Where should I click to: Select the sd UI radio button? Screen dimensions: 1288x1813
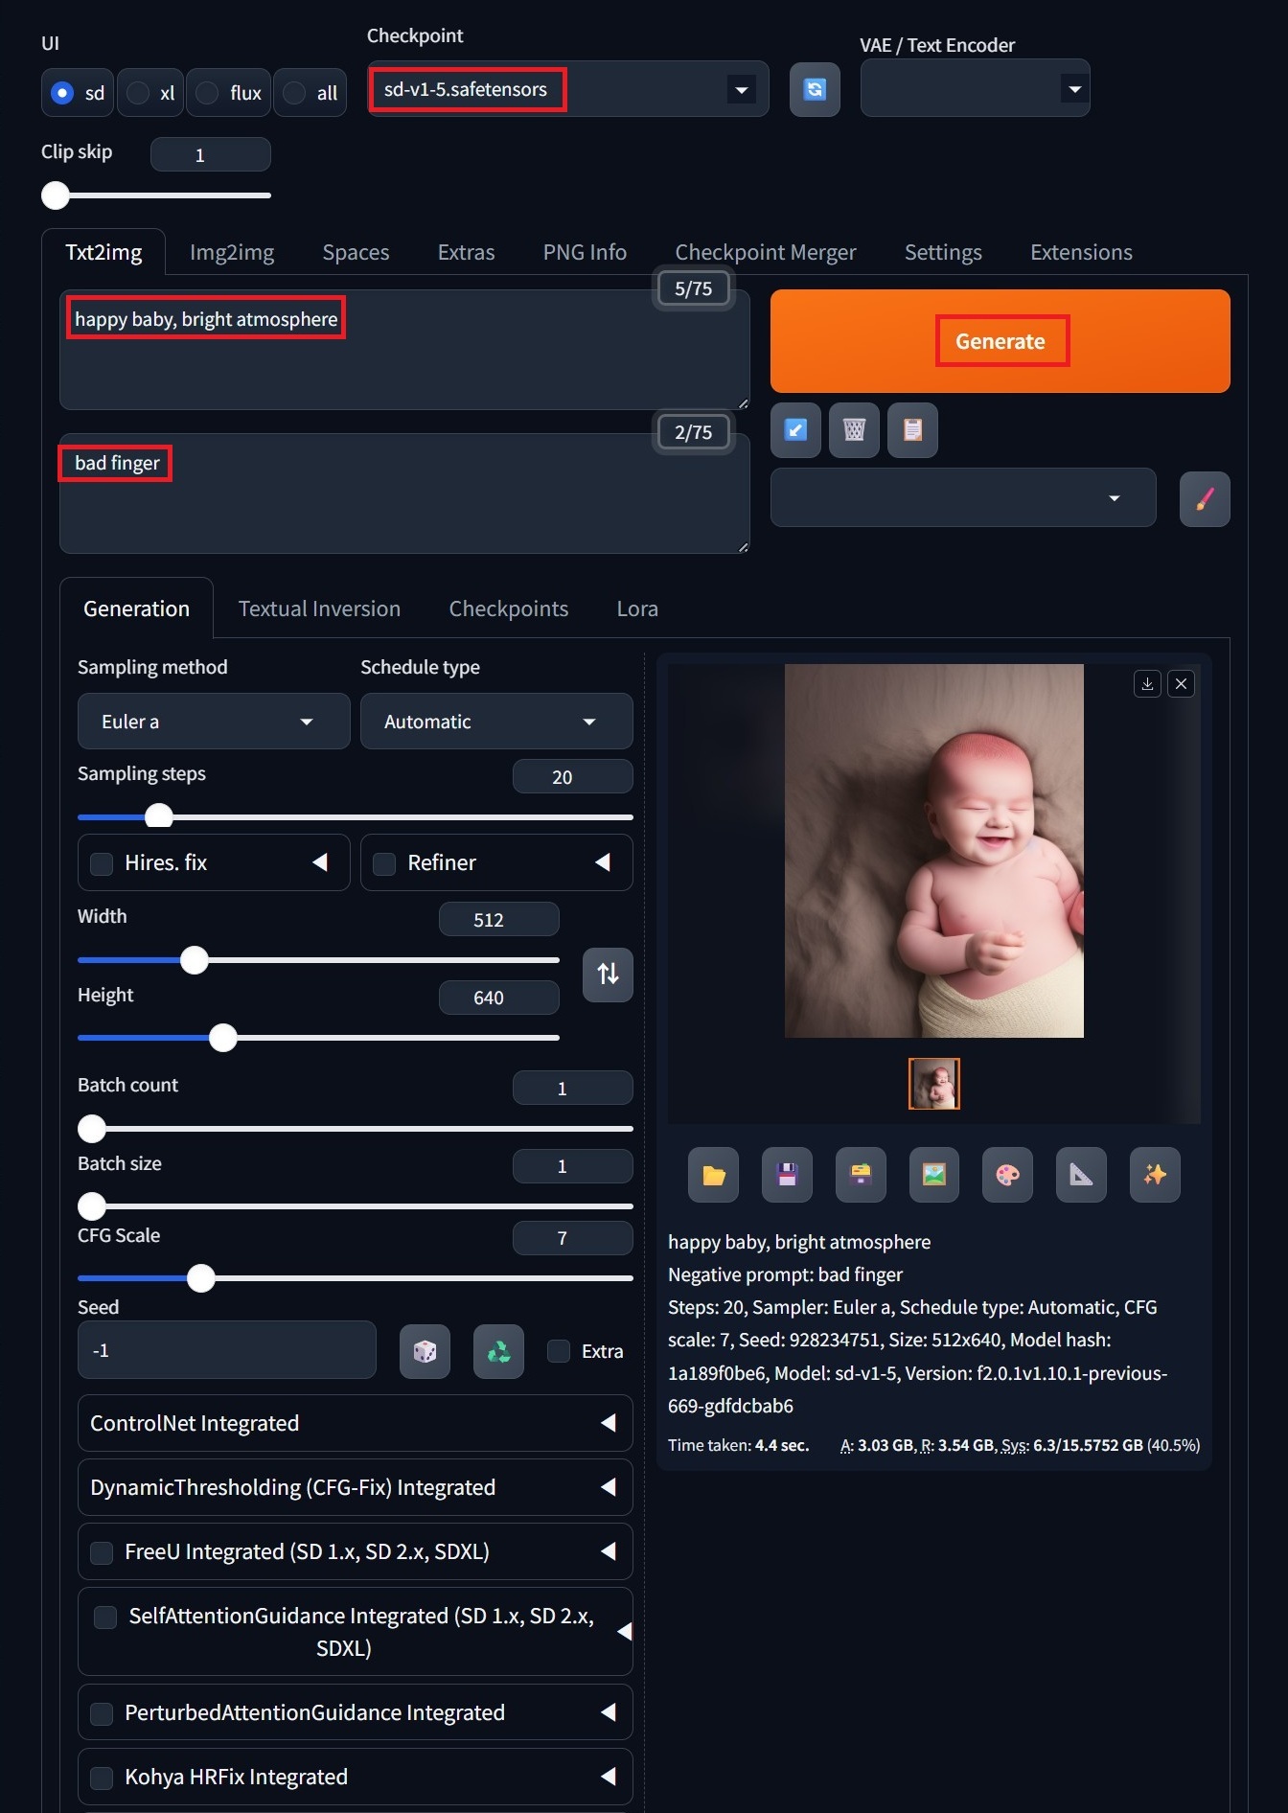pos(62,93)
